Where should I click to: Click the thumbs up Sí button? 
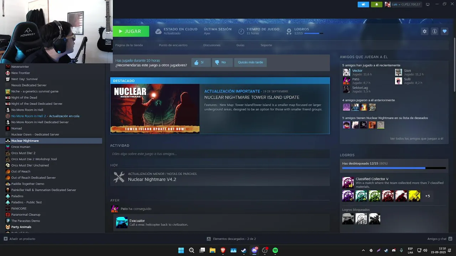201,62
